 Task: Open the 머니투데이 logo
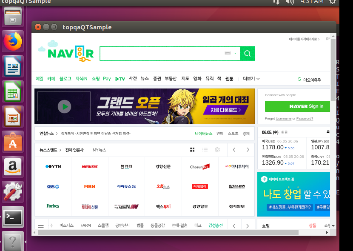click(237, 167)
